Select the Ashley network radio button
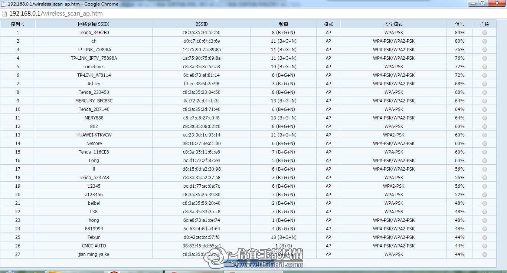The height and width of the screenshot is (273, 507). pos(484,84)
